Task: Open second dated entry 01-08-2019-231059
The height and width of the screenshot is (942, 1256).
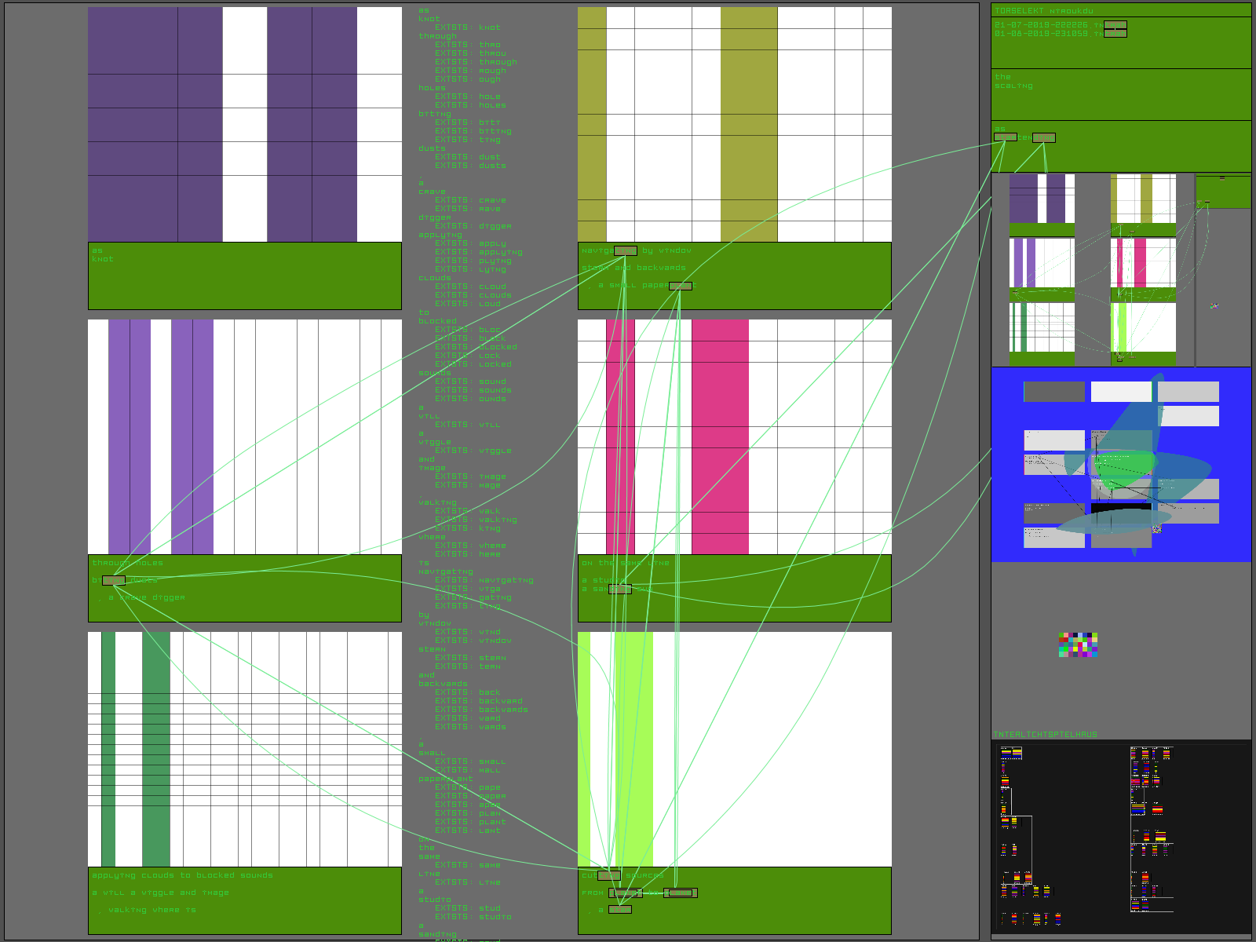Action: (1044, 34)
